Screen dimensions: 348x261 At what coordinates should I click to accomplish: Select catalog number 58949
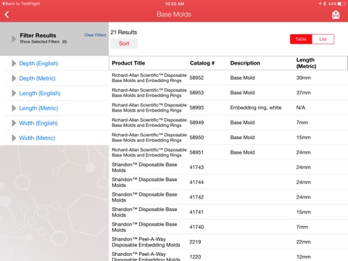point(196,123)
